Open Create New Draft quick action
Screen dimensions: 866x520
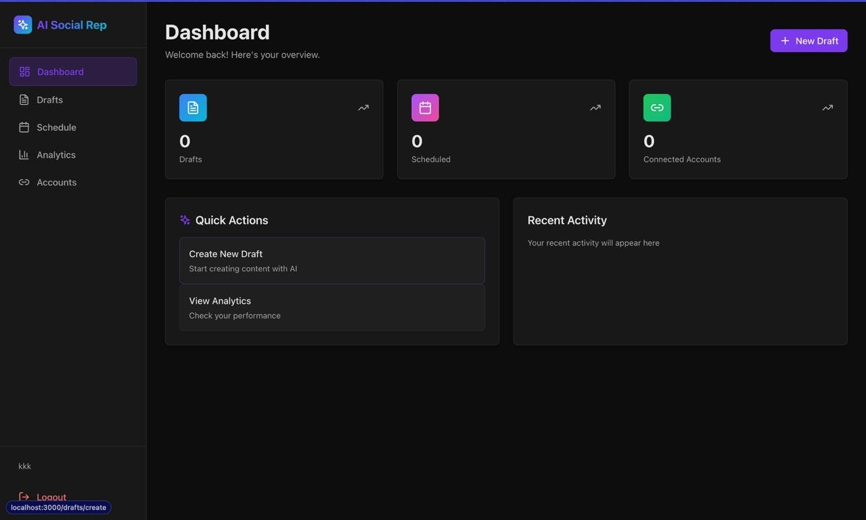pos(332,260)
